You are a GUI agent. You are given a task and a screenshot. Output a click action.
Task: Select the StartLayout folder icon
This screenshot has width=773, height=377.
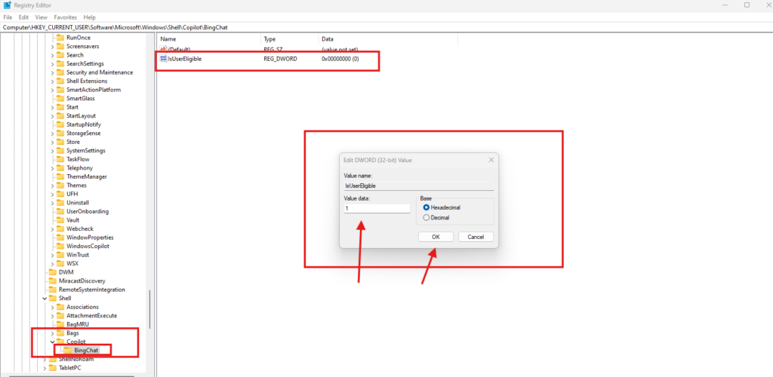click(x=60, y=115)
